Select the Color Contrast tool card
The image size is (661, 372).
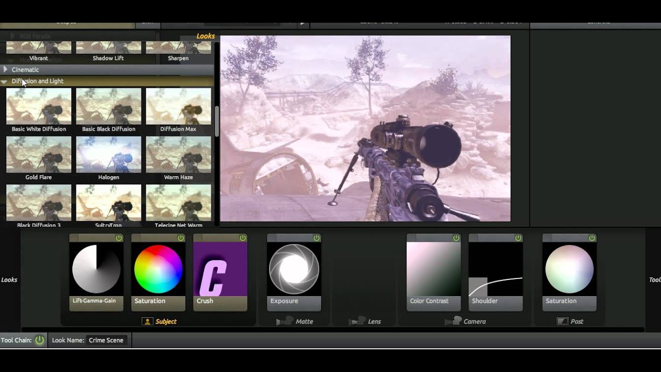pyautogui.click(x=433, y=272)
